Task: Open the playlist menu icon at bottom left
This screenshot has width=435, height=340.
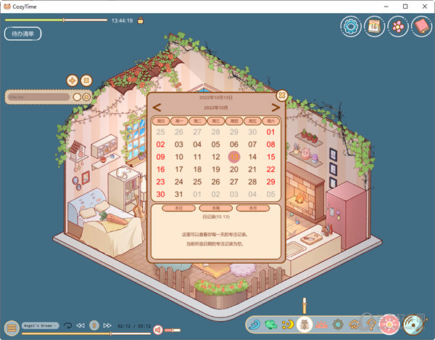Action: point(11,328)
